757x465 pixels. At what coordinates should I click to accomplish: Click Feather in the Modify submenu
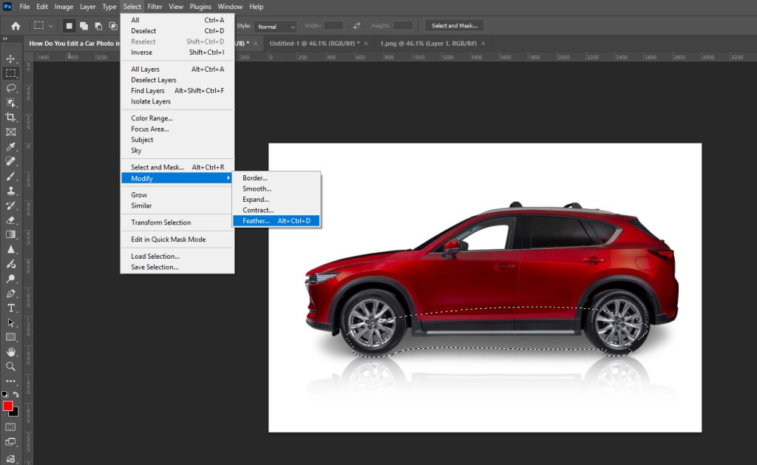coord(257,220)
